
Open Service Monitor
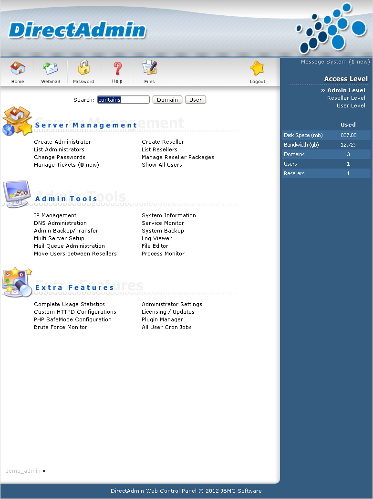[x=163, y=223]
